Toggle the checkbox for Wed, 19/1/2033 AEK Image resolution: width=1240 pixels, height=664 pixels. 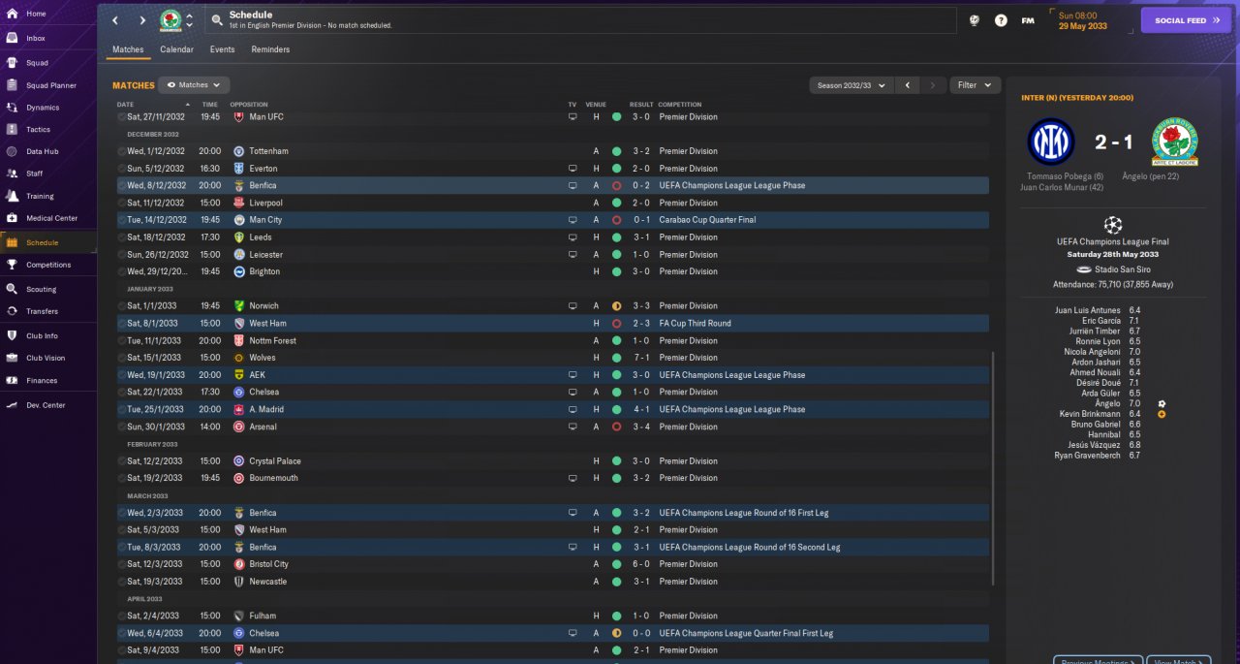pos(122,375)
